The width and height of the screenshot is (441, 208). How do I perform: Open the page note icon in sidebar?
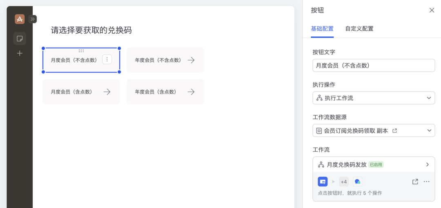tap(20, 38)
